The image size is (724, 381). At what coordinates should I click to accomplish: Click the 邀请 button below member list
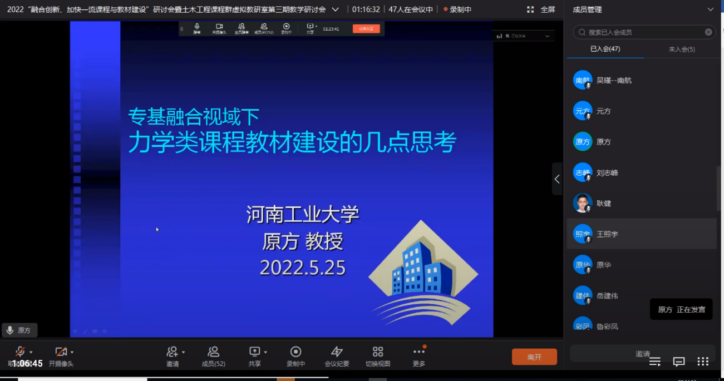[643, 354]
